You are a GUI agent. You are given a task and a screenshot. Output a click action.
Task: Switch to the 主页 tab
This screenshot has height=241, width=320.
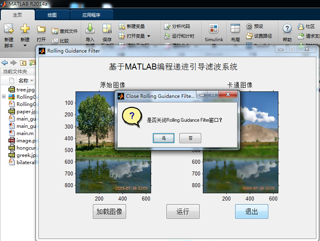pos(17,15)
